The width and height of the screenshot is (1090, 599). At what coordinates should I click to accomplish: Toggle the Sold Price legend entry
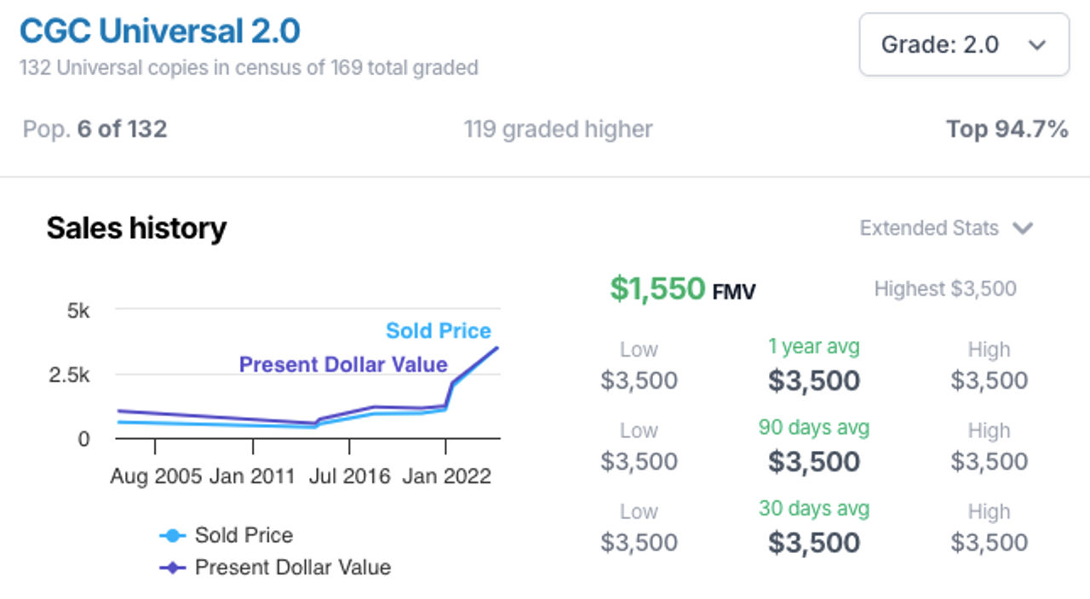pyautogui.click(x=227, y=535)
